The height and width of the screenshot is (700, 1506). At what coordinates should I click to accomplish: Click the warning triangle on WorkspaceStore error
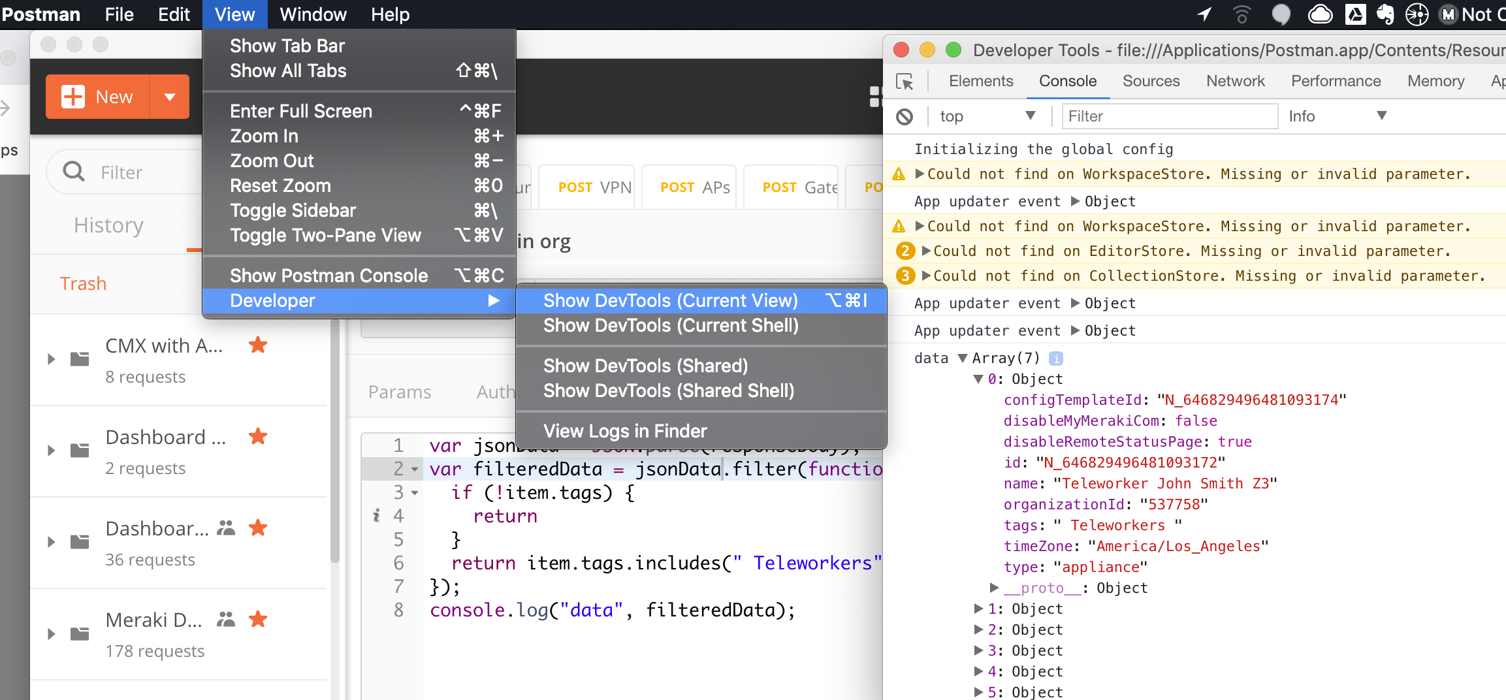(899, 173)
